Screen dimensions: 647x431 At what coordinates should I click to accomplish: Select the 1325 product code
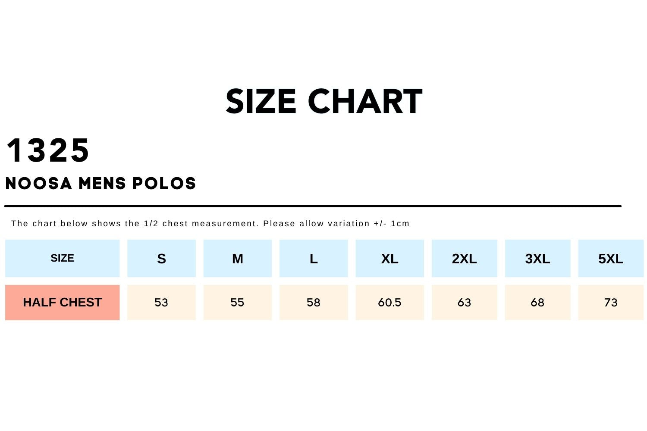(x=48, y=150)
